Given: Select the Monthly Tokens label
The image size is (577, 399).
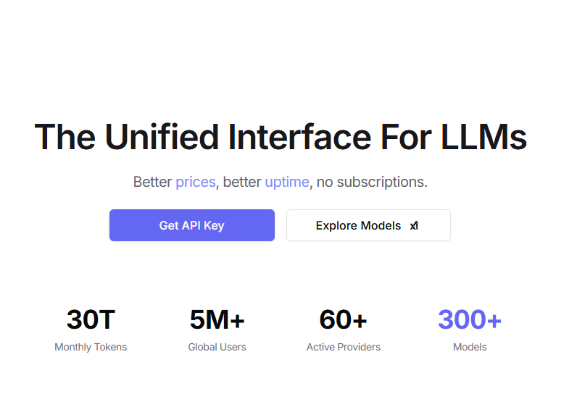Looking at the screenshot, I should point(91,348).
